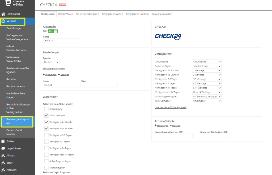Click Löschen under Artikelattribute
Image resolution: width=272 pixels, height=175 pixels.
click(176, 126)
